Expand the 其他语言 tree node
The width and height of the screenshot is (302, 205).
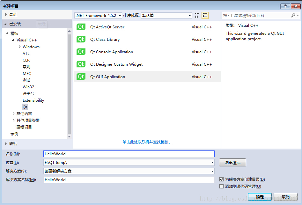pyautogui.click(x=13, y=113)
